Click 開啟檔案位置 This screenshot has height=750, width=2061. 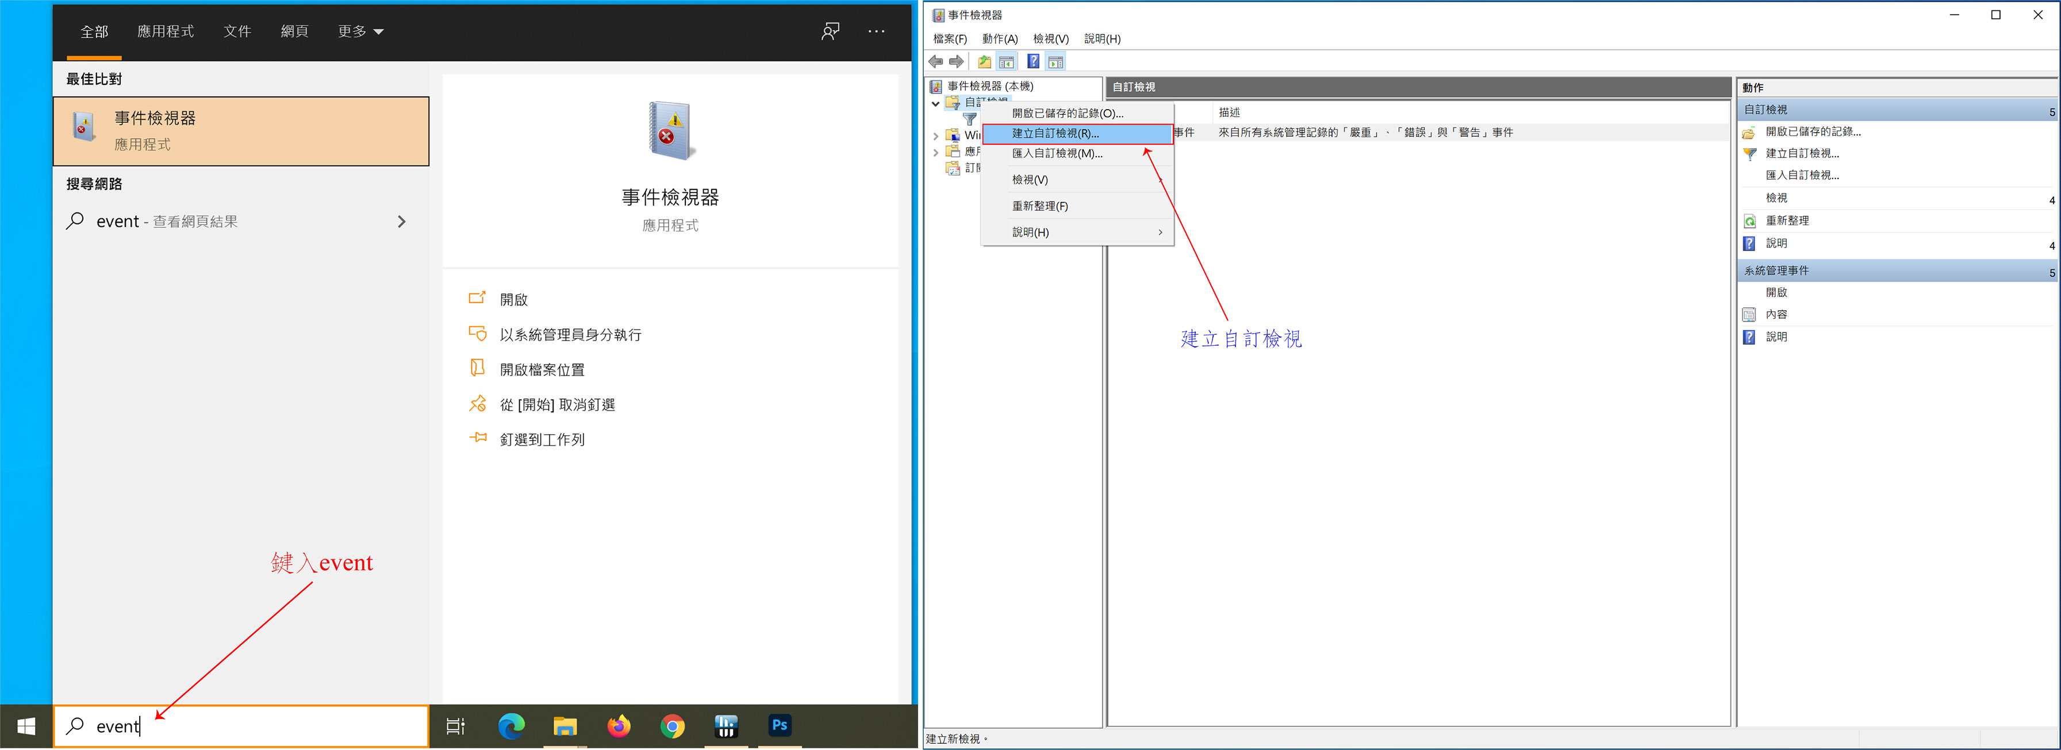pos(542,370)
